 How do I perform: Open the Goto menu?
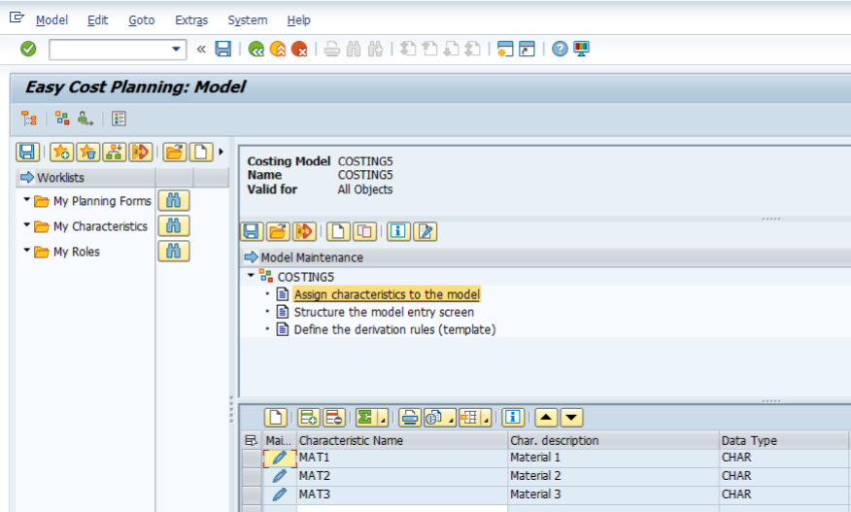(x=142, y=20)
